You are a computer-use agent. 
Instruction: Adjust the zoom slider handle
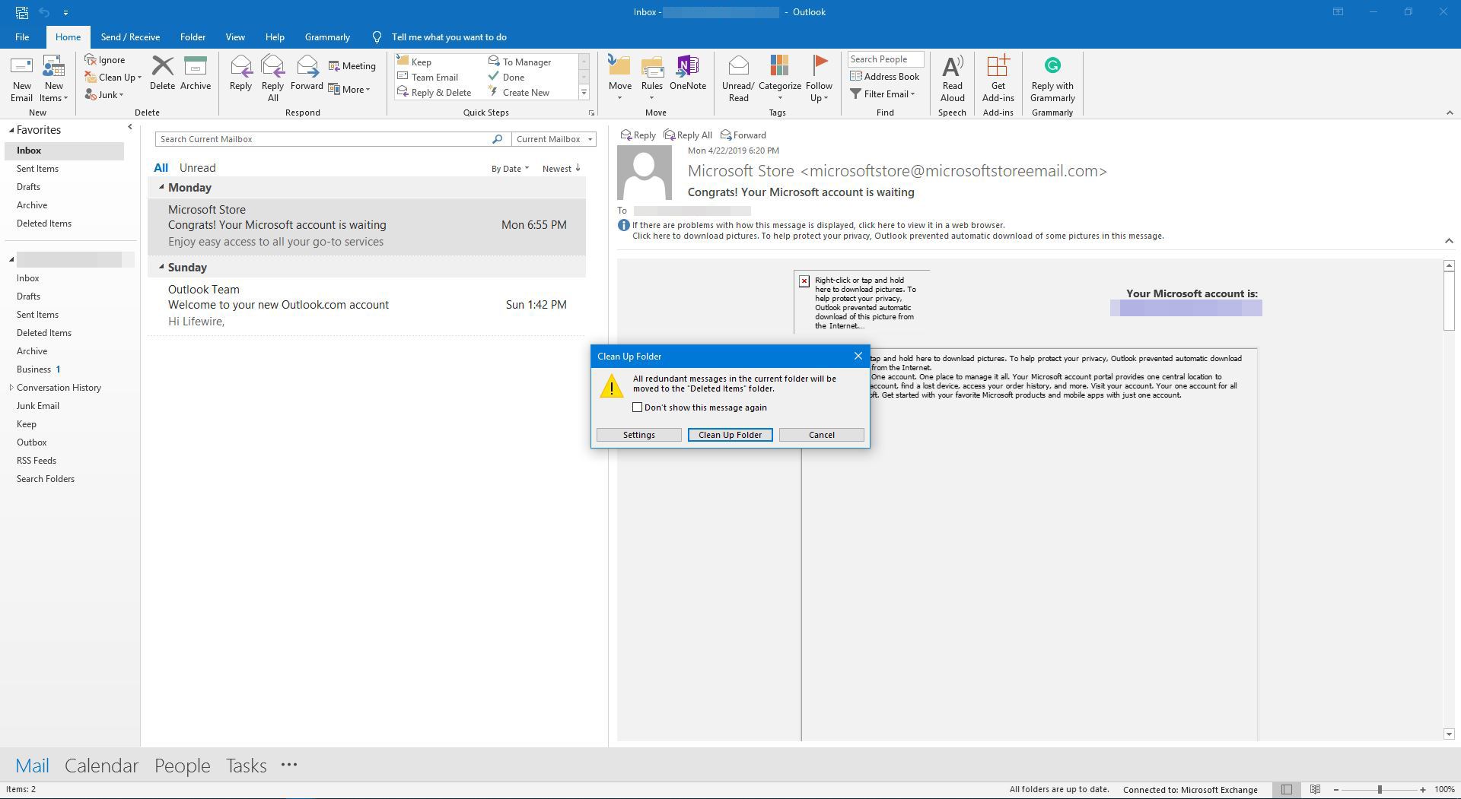(x=1380, y=789)
